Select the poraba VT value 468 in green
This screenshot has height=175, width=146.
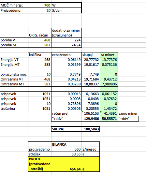pos(40,40)
